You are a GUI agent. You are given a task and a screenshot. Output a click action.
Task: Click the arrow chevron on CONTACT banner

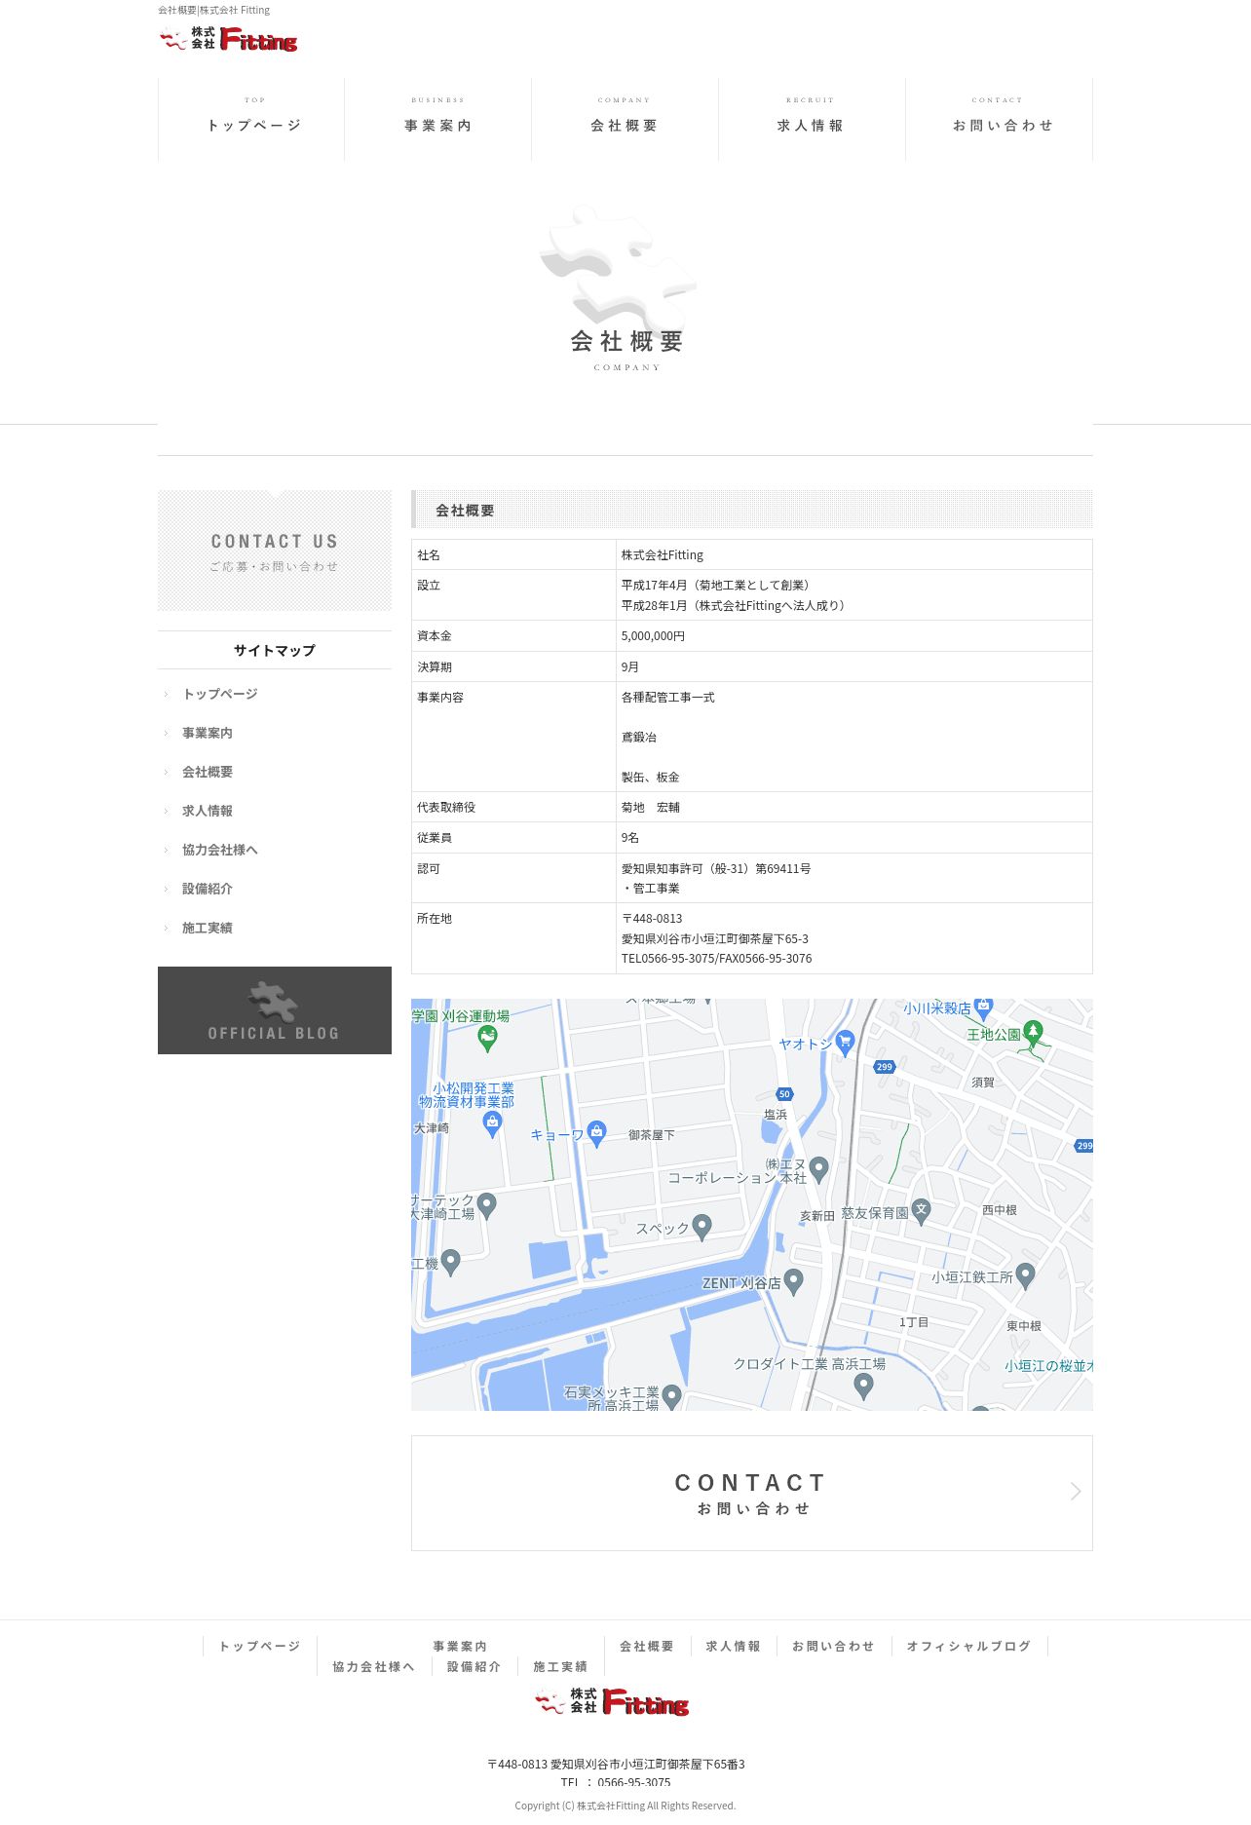click(1076, 1492)
